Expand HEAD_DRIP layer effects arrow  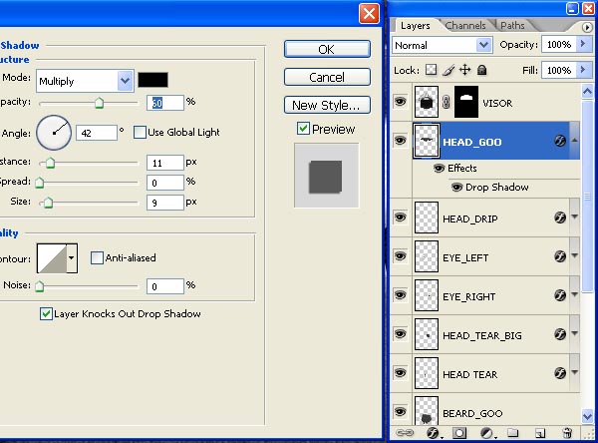pos(574,217)
